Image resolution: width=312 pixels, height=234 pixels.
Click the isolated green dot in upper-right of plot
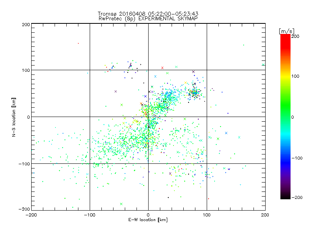click(244, 45)
